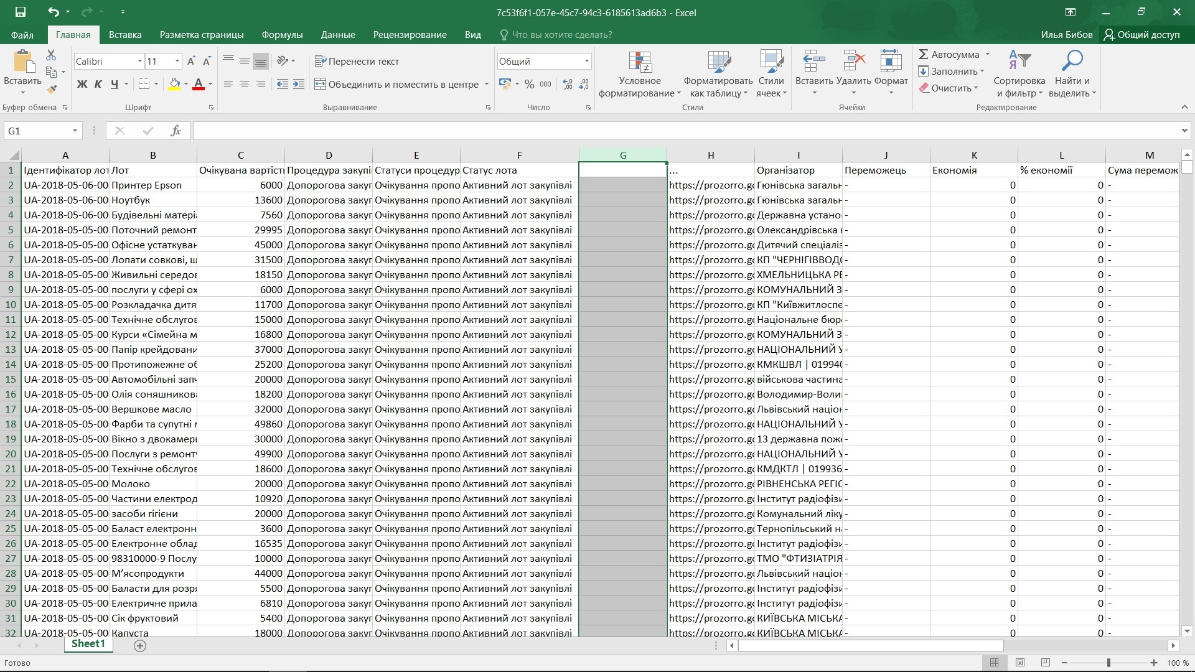Click the Cut scissors icon
Image resolution: width=1195 pixels, height=672 pixels.
coord(51,55)
